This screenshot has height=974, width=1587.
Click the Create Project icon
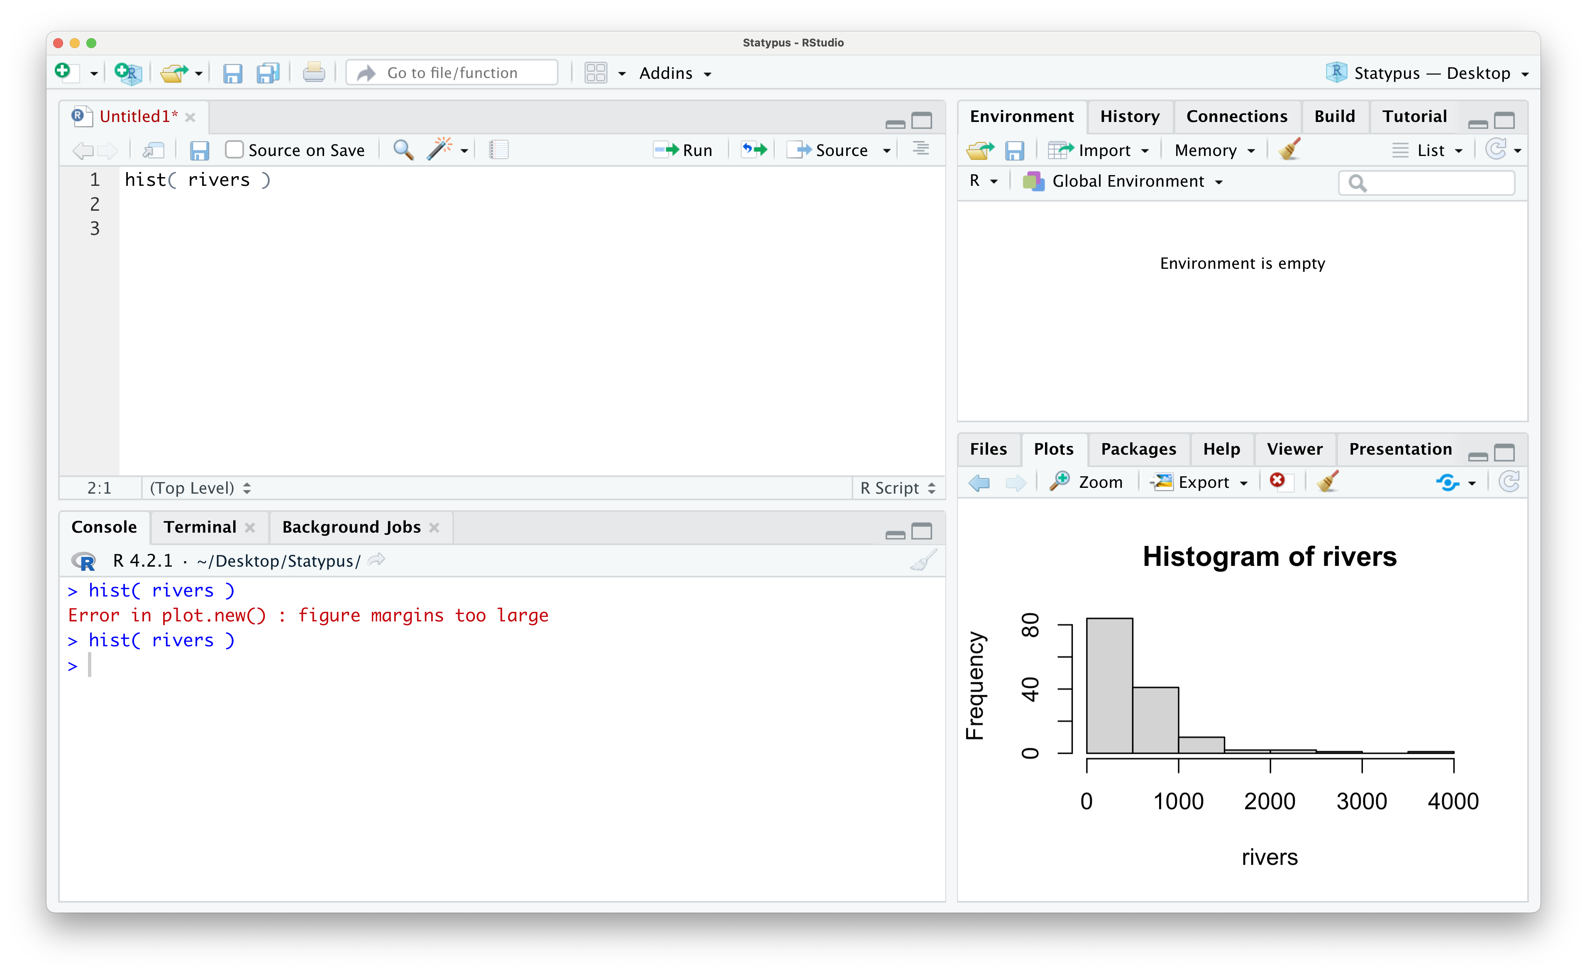(127, 72)
